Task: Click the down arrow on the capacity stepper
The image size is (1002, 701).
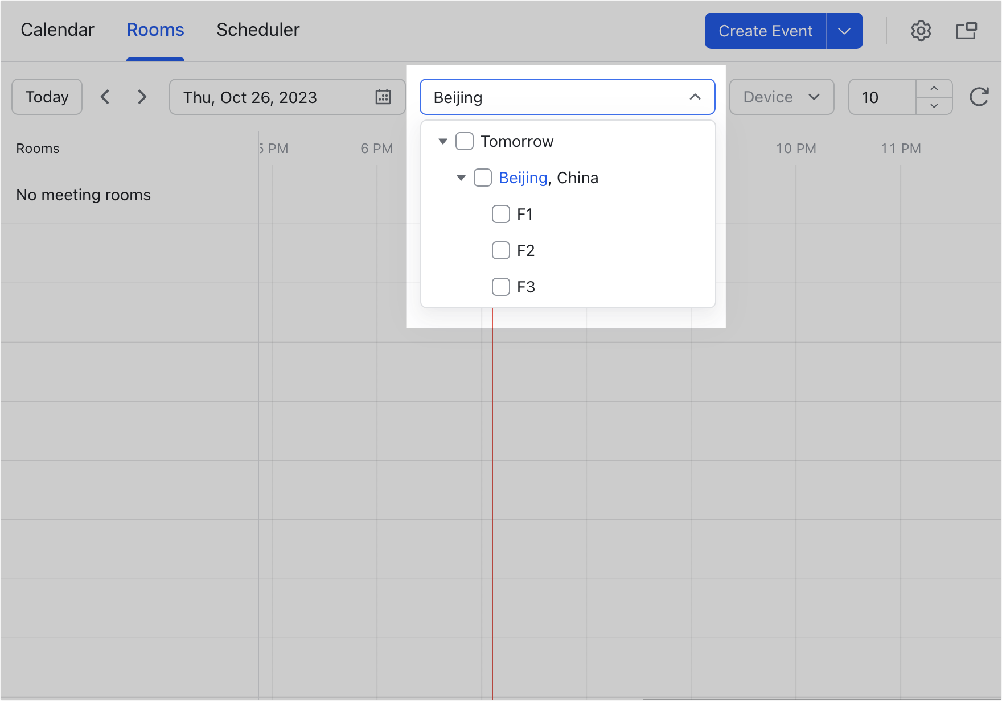Action: click(934, 106)
